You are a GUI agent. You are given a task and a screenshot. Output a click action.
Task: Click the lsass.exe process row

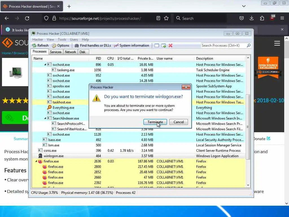138,140
